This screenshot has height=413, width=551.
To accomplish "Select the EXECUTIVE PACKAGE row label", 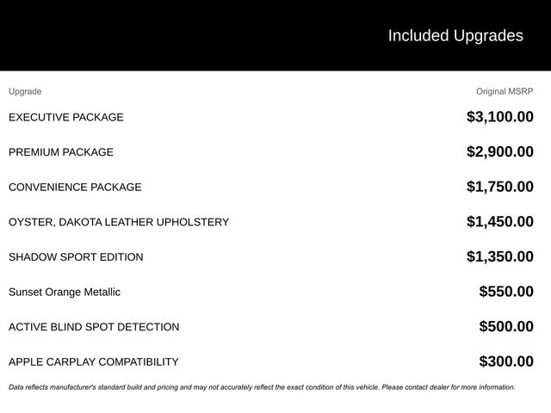I will [x=66, y=117].
